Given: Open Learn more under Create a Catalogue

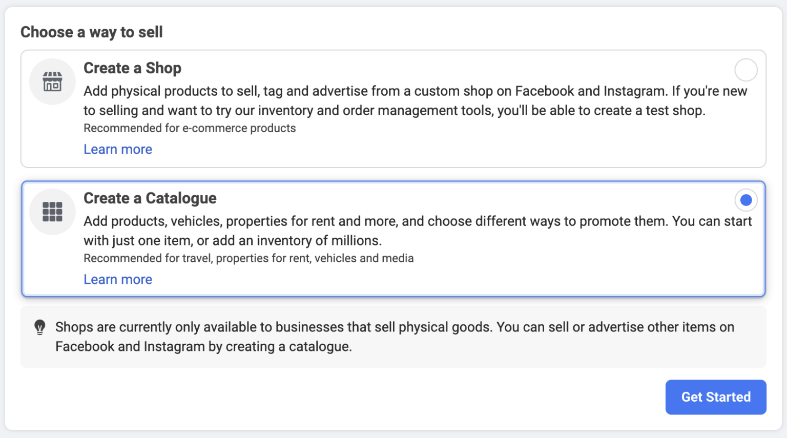Looking at the screenshot, I should click(x=118, y=279).
